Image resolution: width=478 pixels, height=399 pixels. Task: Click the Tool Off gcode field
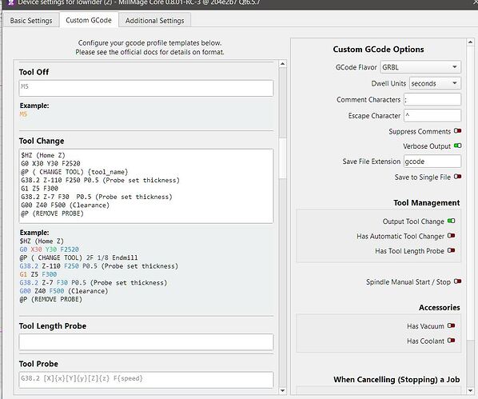[x=146, y=88]
